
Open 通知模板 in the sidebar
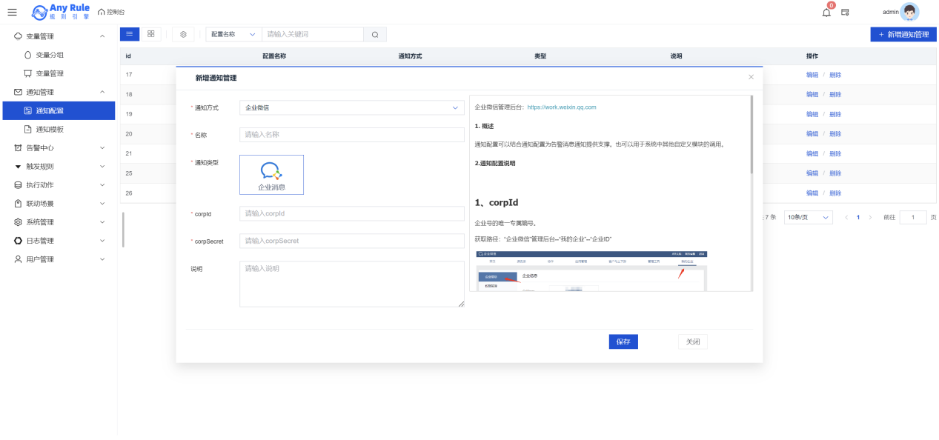click(x=50, y=129)
